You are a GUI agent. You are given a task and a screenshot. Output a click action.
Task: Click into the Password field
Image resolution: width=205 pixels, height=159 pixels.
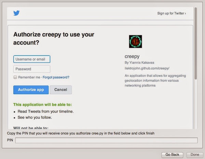coord(32,69)
